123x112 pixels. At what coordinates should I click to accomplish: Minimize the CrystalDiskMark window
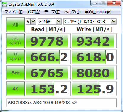click(95, 3)
